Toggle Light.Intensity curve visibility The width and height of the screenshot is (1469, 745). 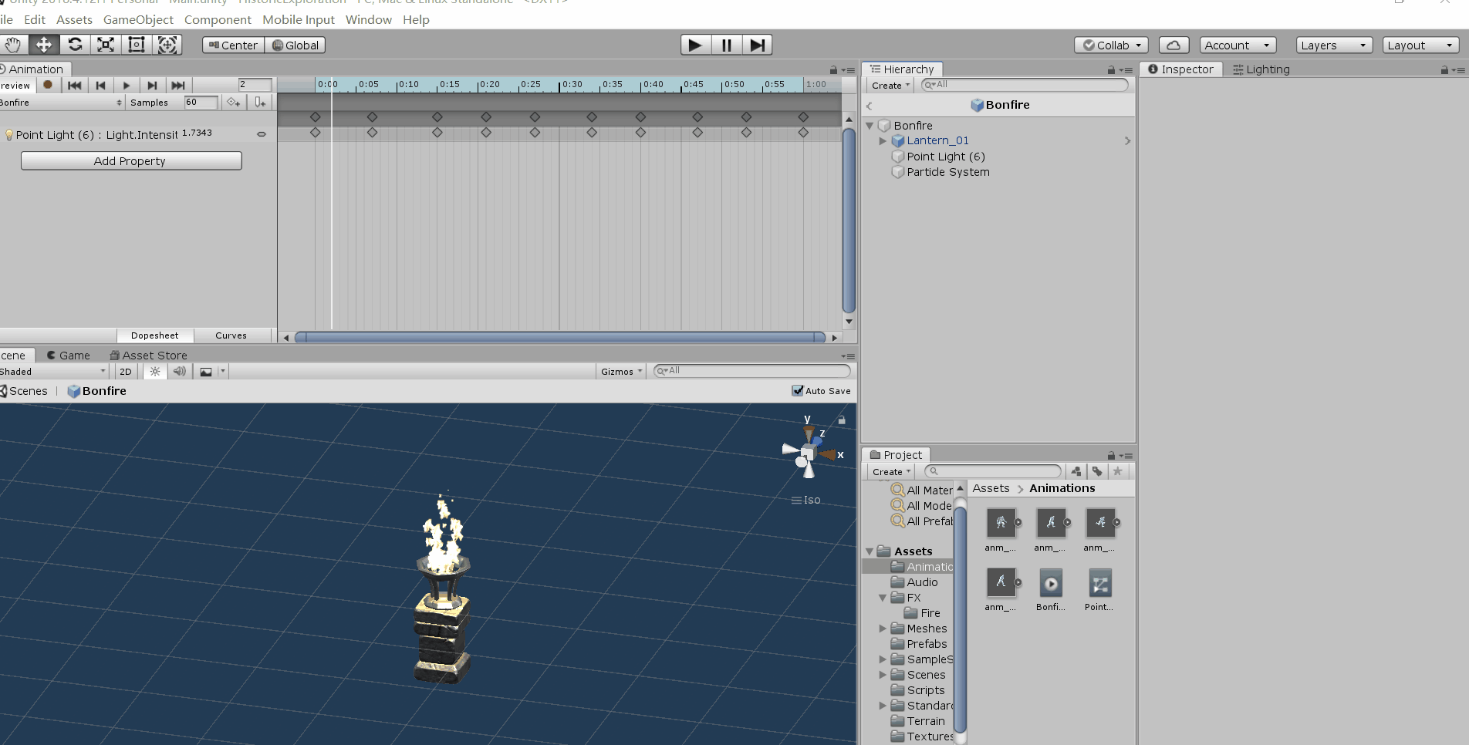click(x=262, y=133)
